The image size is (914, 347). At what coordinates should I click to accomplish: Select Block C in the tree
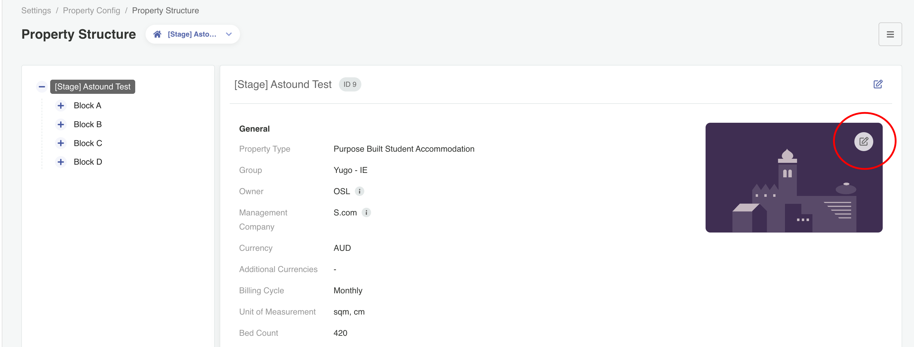pos(88,143)
